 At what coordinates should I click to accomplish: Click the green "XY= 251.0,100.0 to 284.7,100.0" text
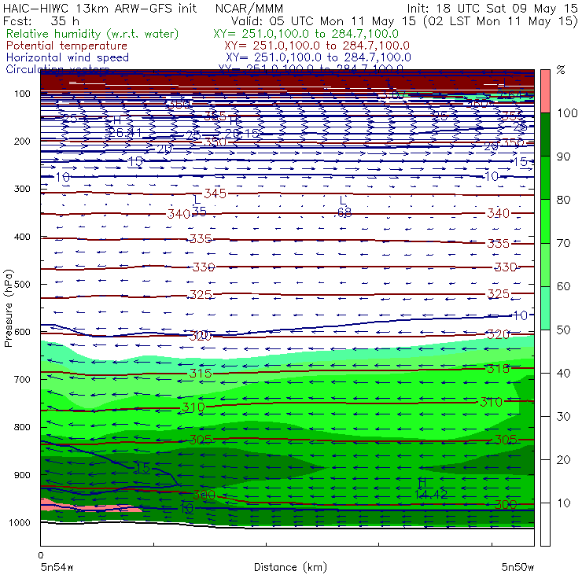pos(306,34)
